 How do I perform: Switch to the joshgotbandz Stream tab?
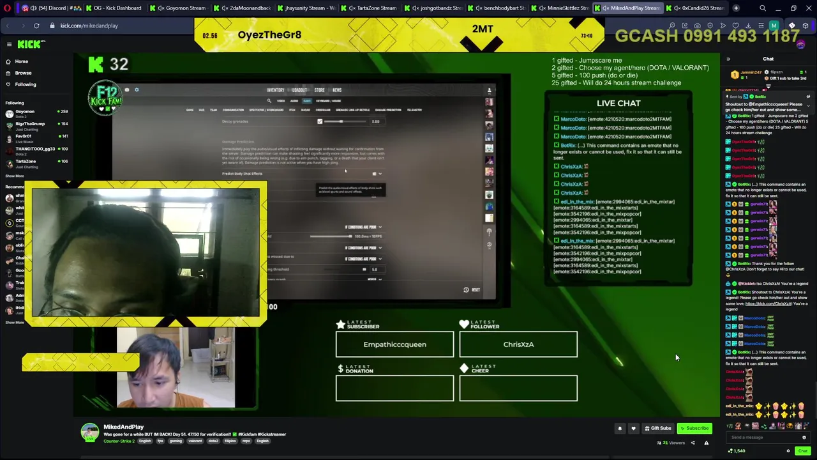pos(435,8)
